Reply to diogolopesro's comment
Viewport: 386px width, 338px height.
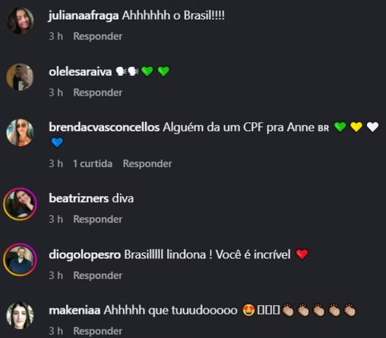click(x=98, y=276)
